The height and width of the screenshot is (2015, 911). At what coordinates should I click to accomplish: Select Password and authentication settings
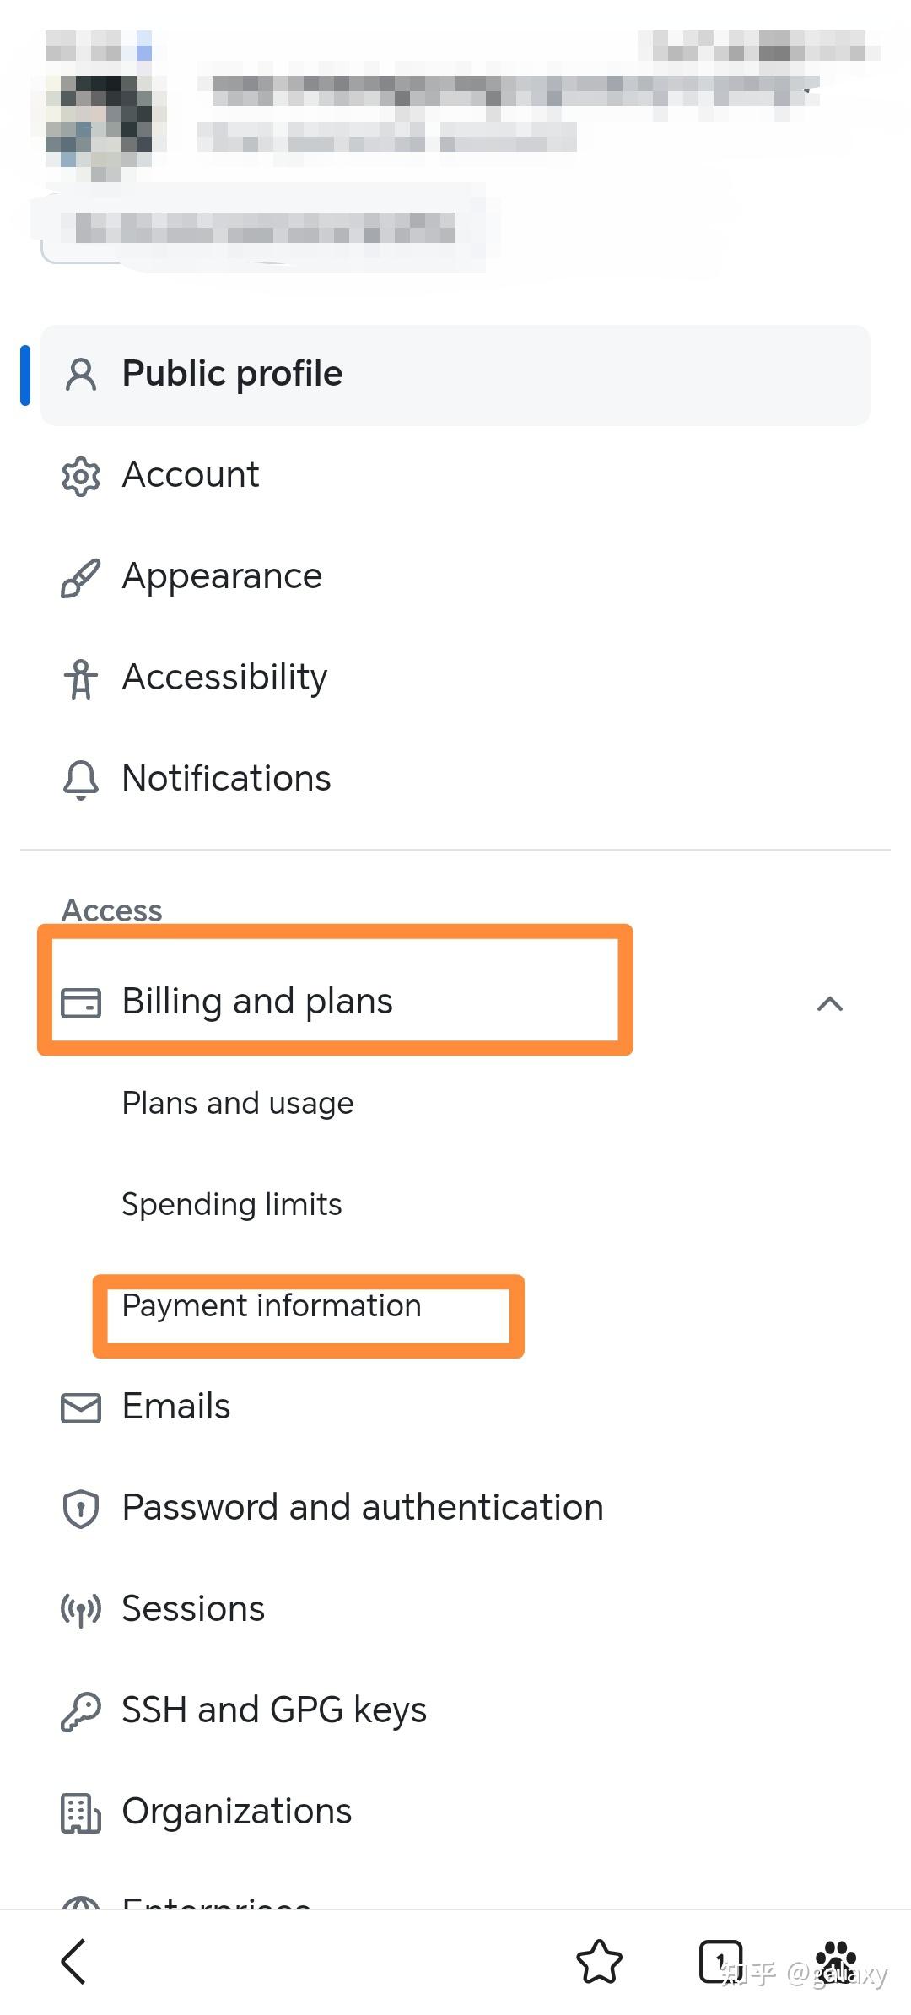point(363,1508)
